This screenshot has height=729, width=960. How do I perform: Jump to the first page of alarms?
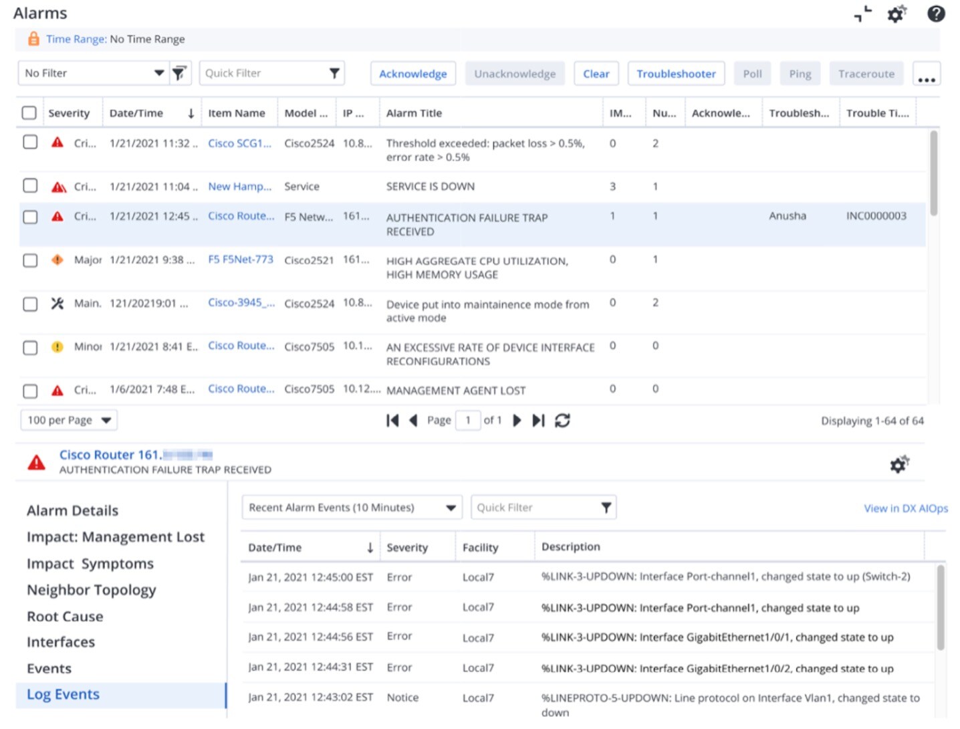click(392, 420)
